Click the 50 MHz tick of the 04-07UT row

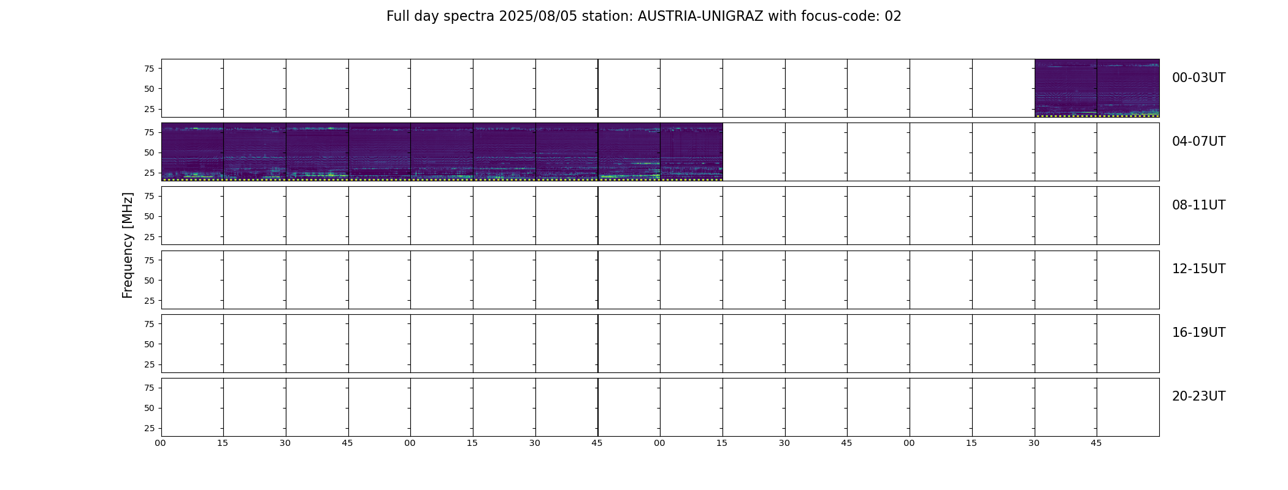(149, 153)
